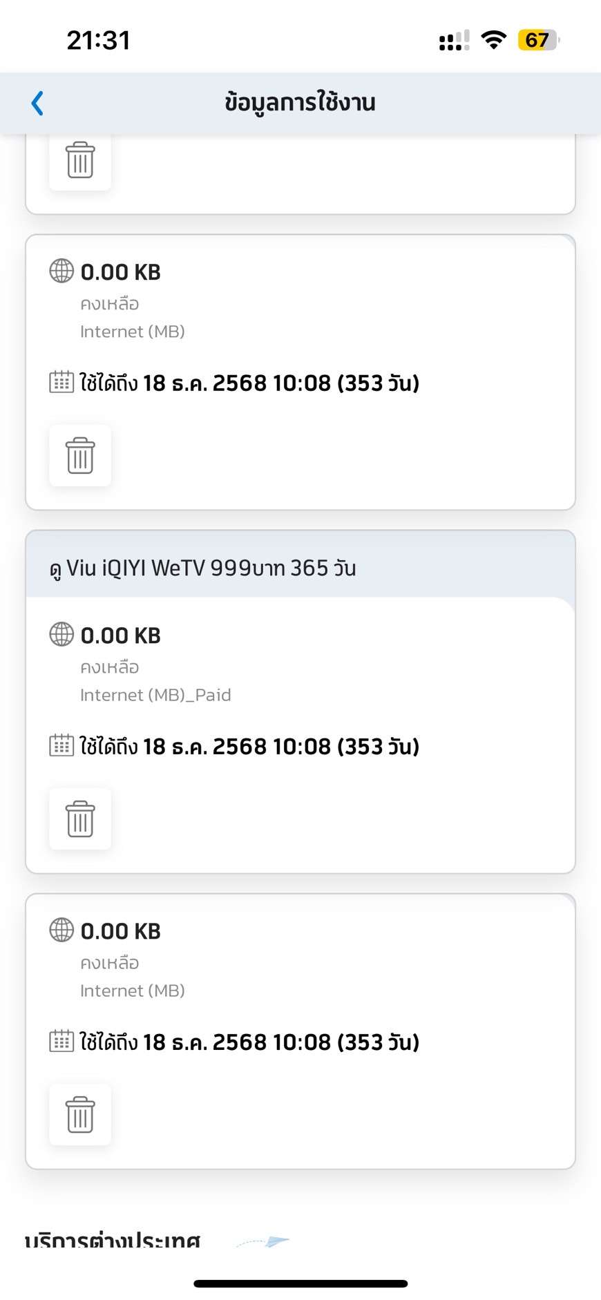Screen dimensions: 601x1300
Task: Tap the paper plane icon beside บริการต่างประเทศ
Action: [x=264, y=1241]
